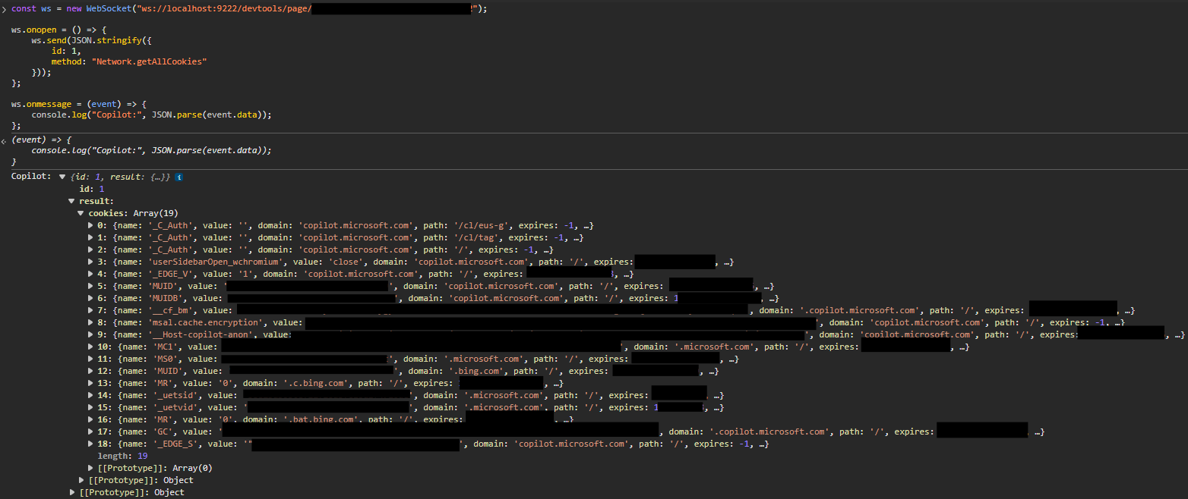Screen dimensions: 1188x499
Task: Click the info icon beside the {id: 1, result: {…}} preview
Action: point(179,177)
